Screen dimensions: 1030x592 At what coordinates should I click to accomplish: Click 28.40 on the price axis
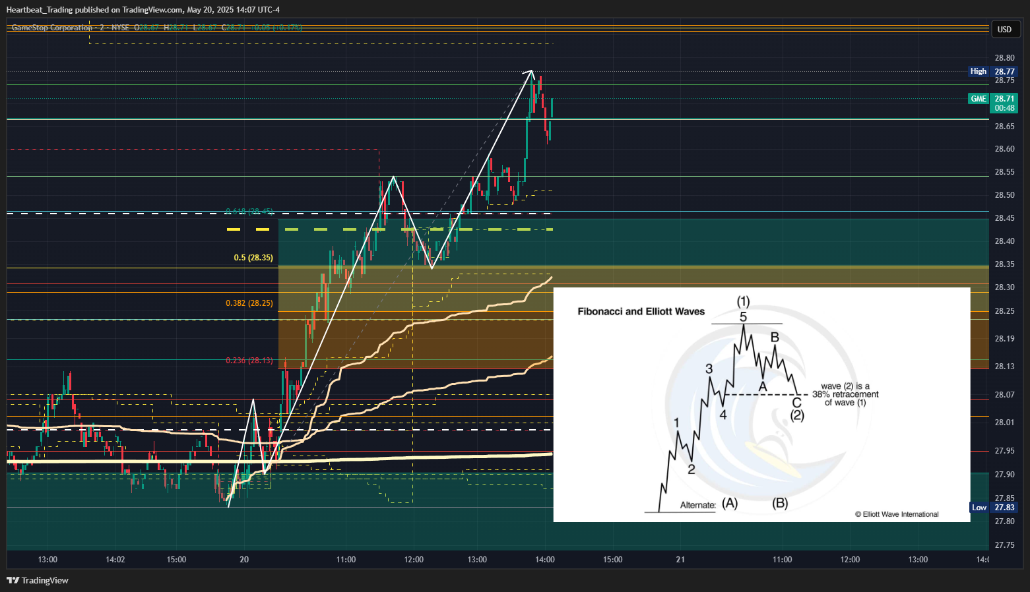1004,241
